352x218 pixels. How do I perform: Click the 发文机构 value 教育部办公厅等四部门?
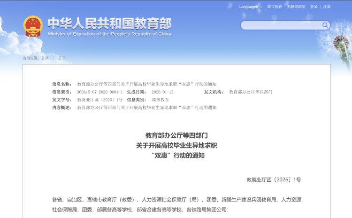[251, 92]
